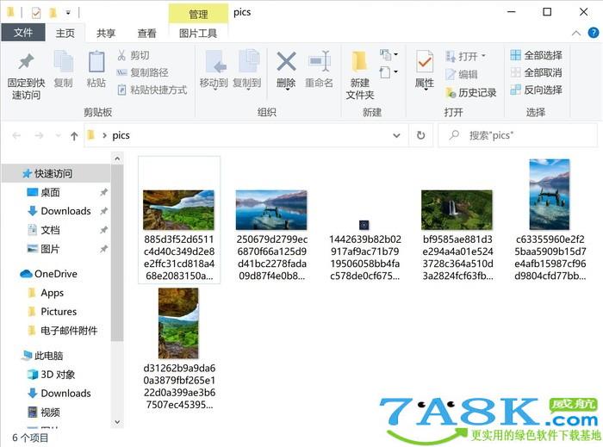The image size is (603, 447).
Task: Click the Delete (删除) X icon
Action: pyautogui.click(x=286, y=61)
